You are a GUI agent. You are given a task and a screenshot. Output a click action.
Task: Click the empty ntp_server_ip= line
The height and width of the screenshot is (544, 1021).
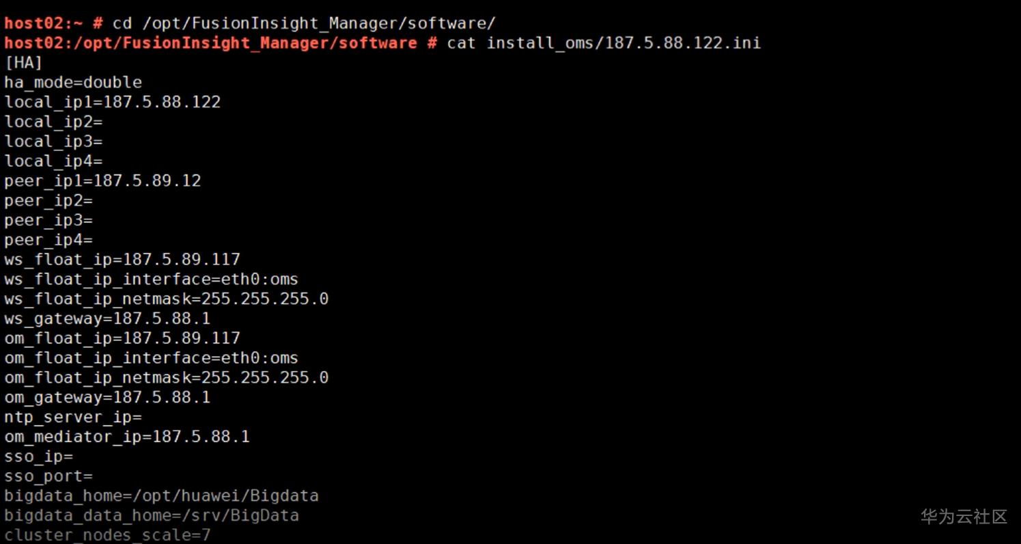(x=73, y=417)
